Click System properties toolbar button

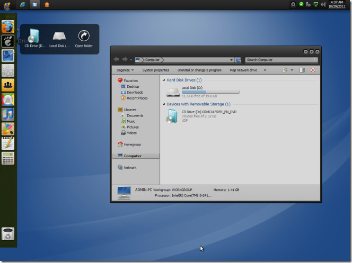point(156,70)
